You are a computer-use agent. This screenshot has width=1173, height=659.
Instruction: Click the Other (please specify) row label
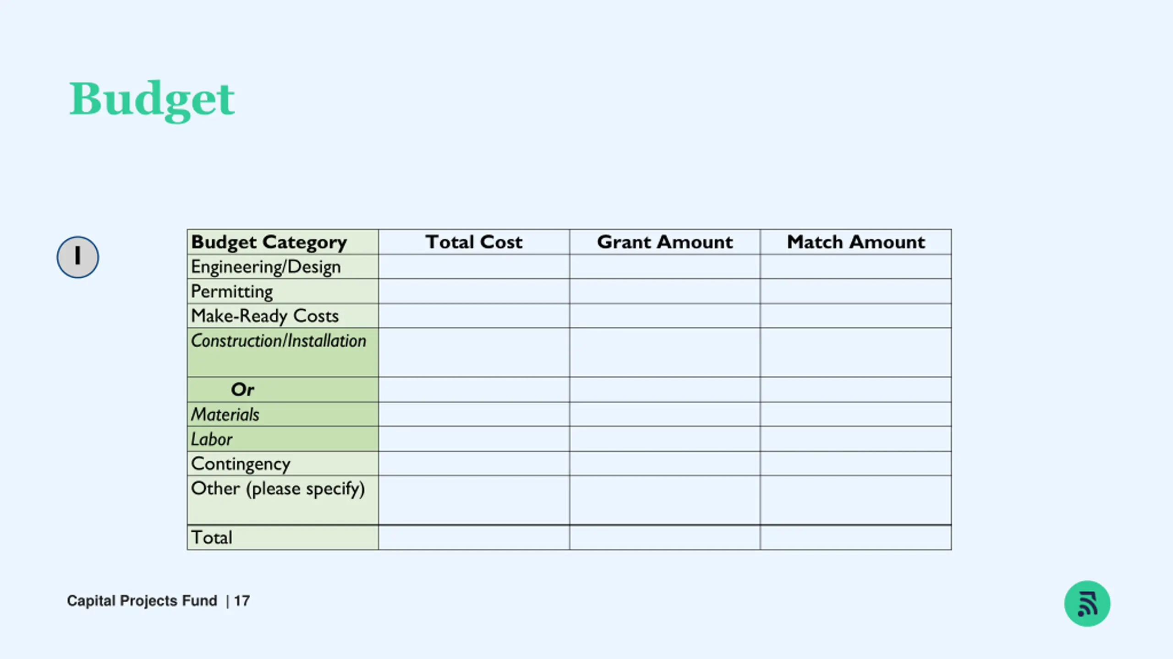pyautogui.click(x=278, y=489)
